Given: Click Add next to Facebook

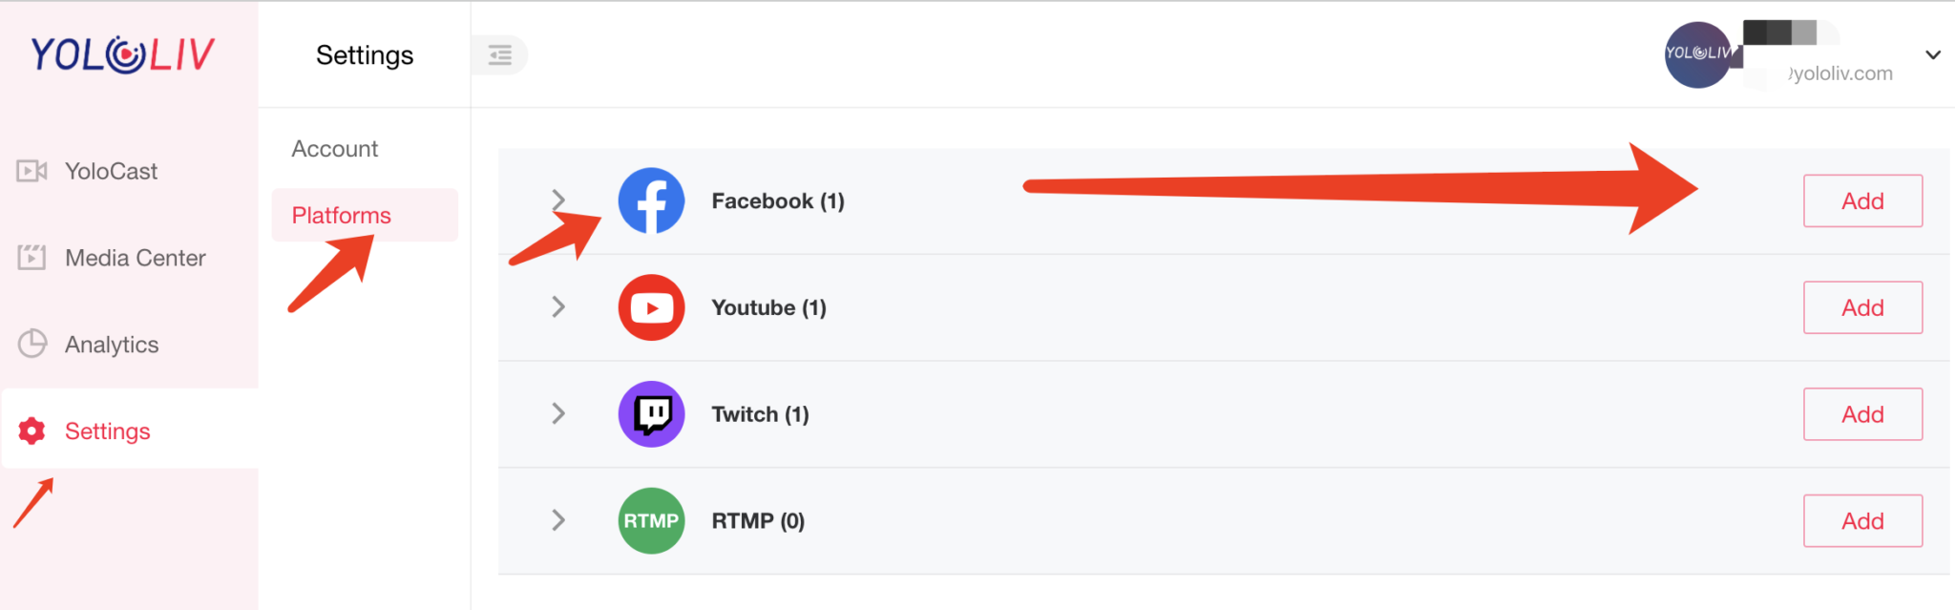Looking at the screenshot, I should 1862,200.
